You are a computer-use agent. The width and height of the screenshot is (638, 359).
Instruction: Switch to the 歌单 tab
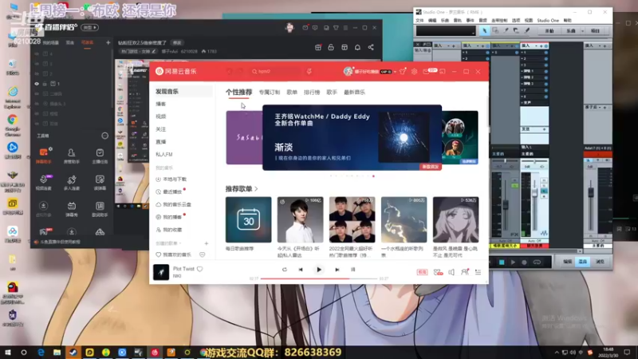point(292,93)
